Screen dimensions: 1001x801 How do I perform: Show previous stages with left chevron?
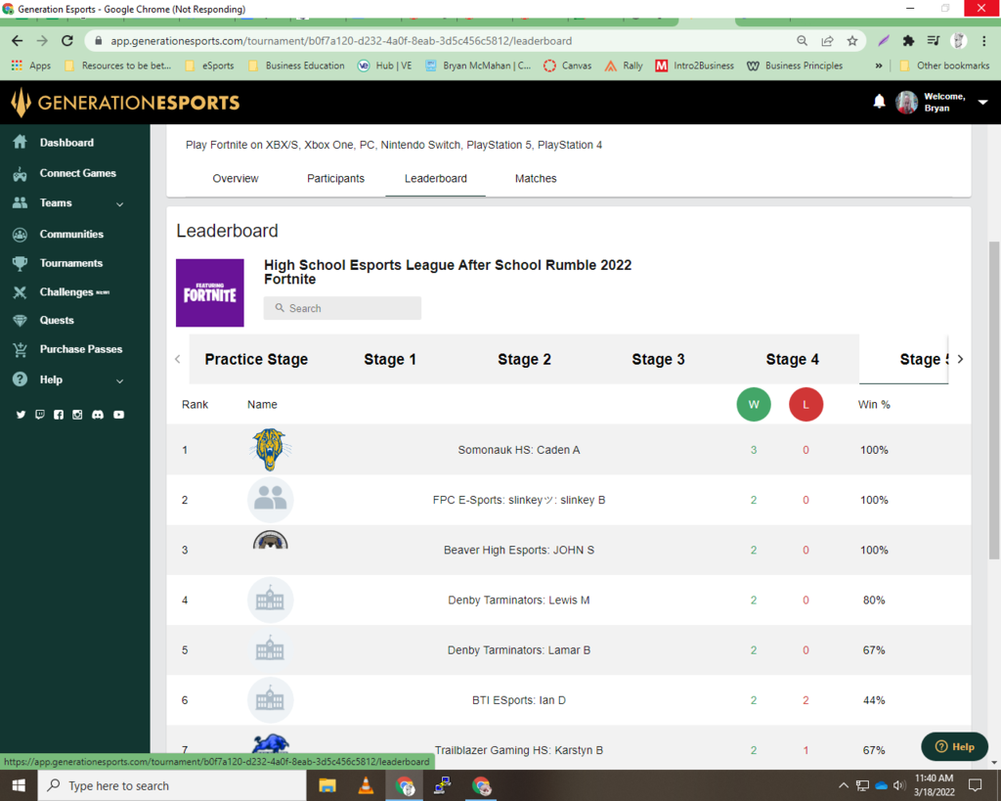(178, 359)
